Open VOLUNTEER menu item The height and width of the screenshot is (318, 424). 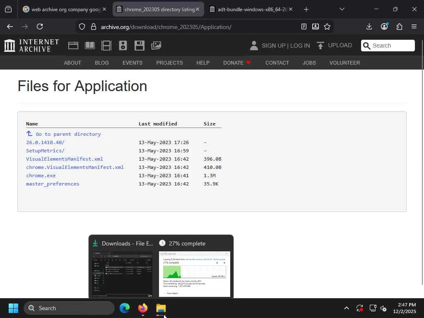[x=344, y=63]
